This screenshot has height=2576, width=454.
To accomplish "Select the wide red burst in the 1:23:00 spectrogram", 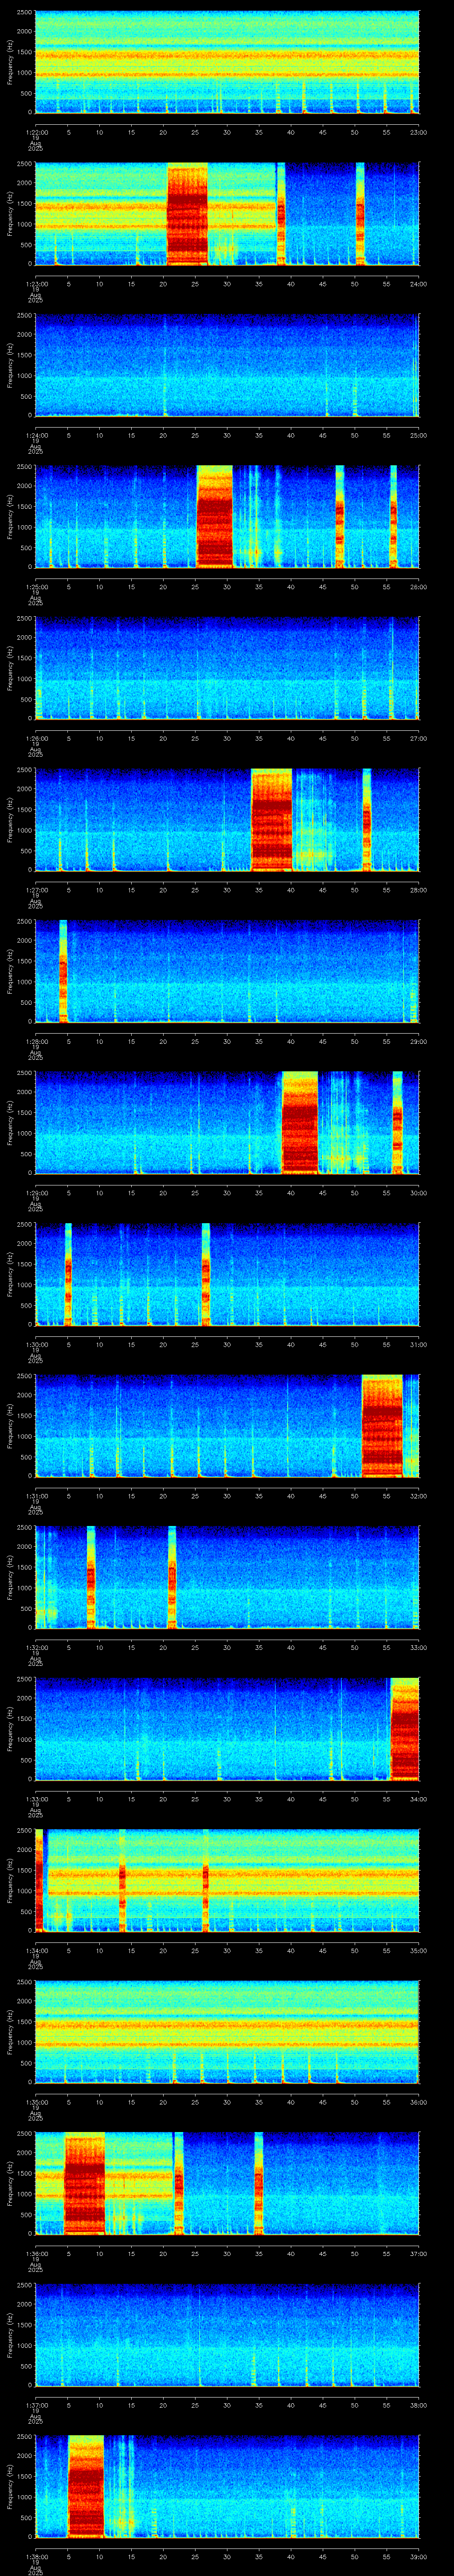I will 188,214.
